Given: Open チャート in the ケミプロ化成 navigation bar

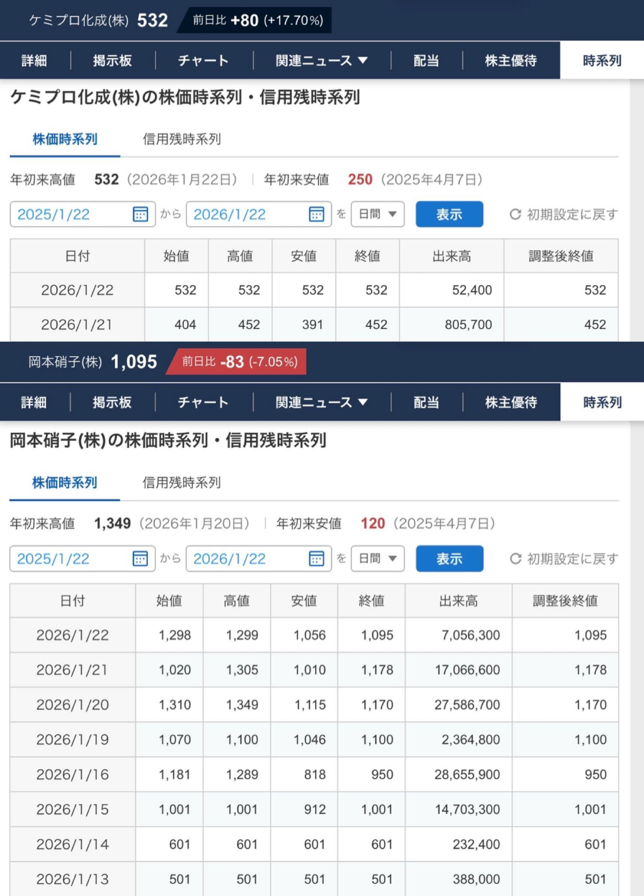Looking at the screenshot, I should (203, 60).
